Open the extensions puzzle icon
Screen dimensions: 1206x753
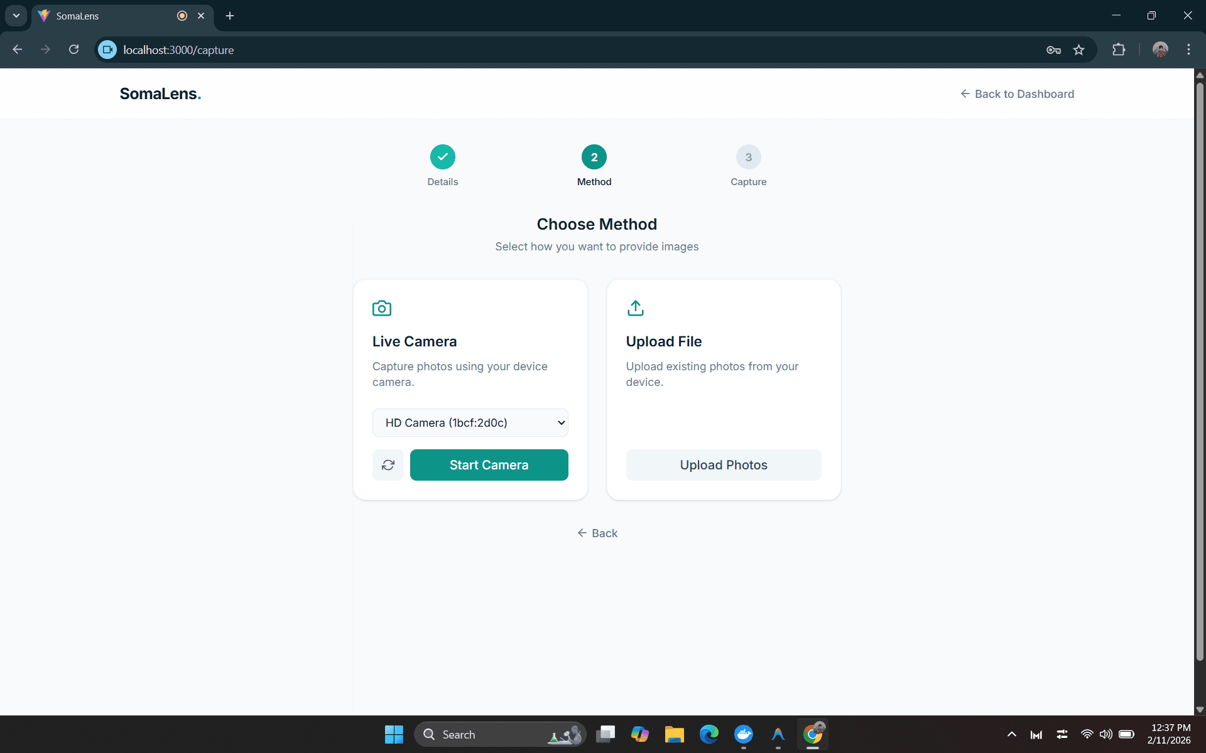pyautogui.click(x=1119, y=50)
